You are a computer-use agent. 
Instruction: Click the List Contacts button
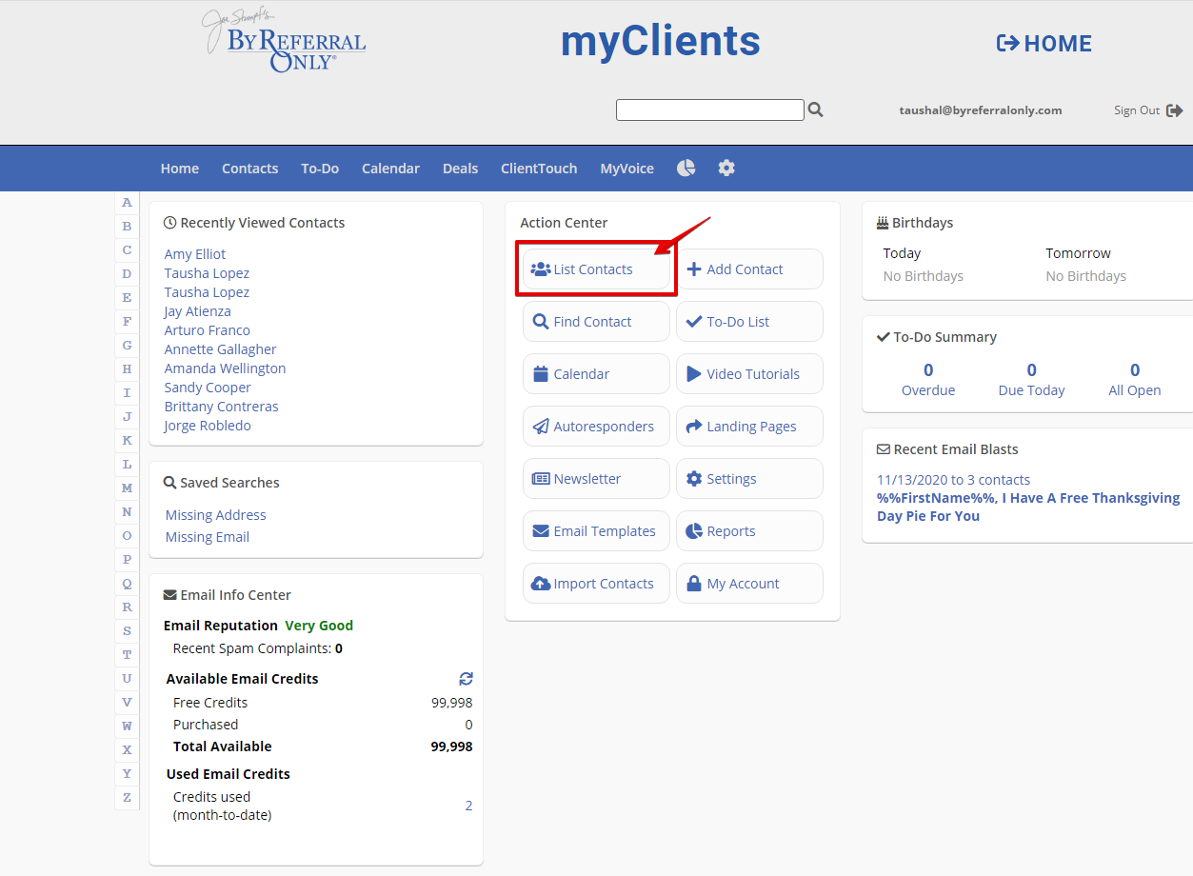[x=596, y=269]
